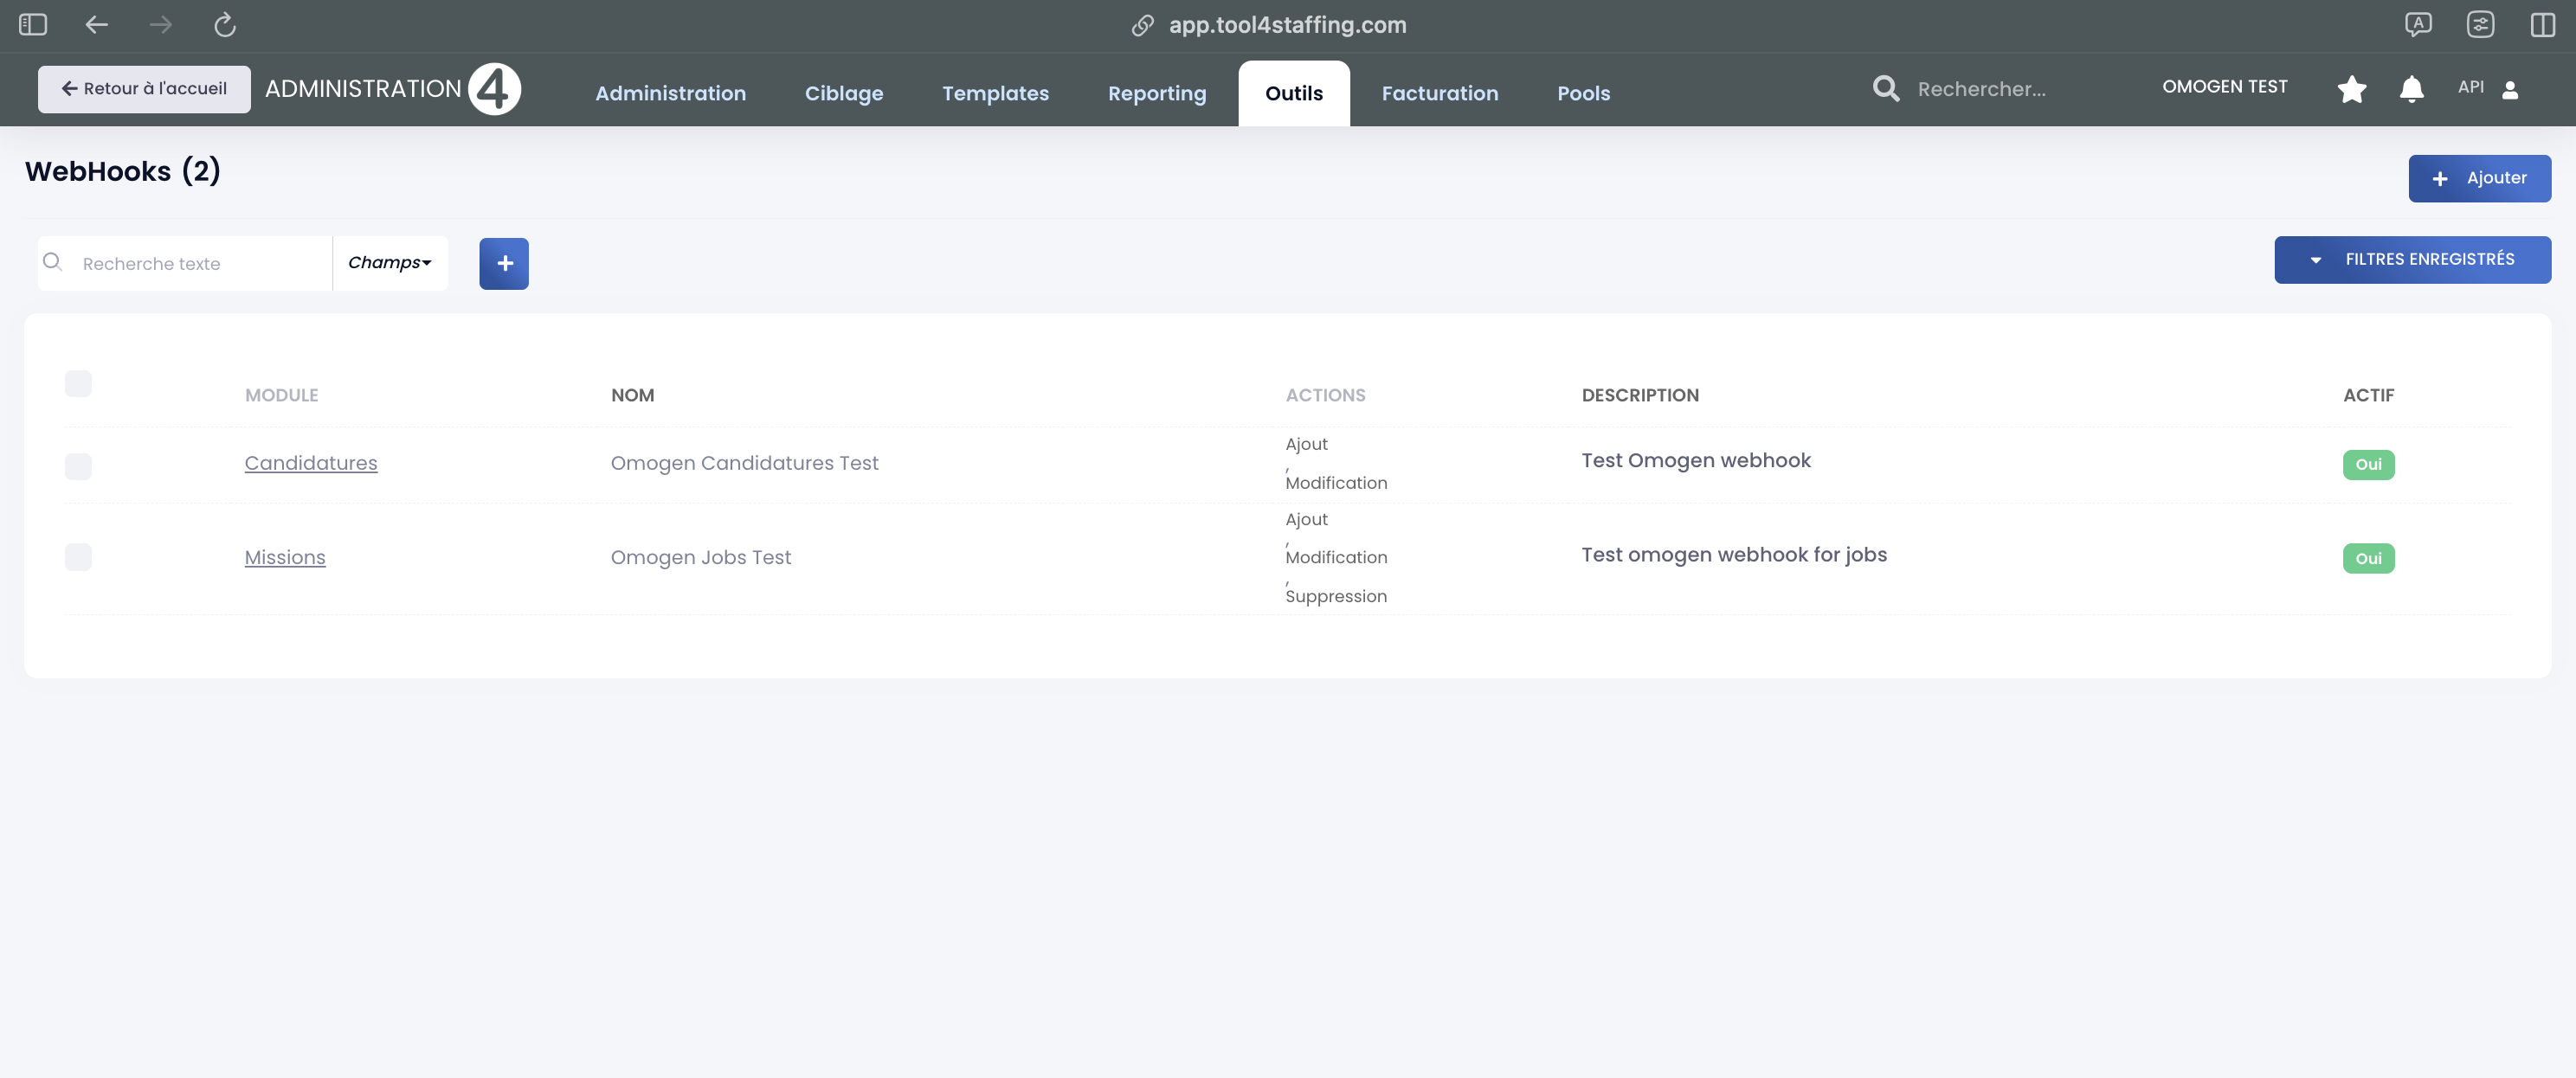Click the browser address bar URL
The height and width of the screenshot is (1078, 2576).
[1287, 25]
